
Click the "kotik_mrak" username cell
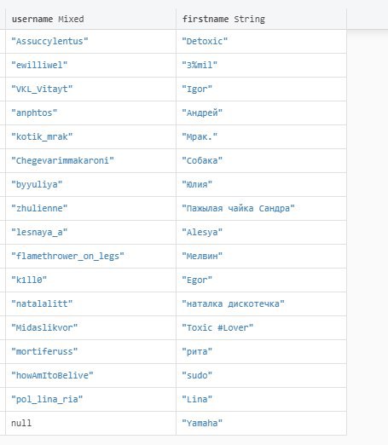90,136
